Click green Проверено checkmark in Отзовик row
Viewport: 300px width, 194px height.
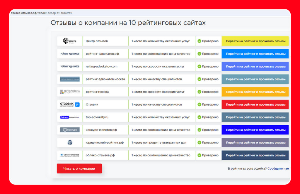point(199,104)
